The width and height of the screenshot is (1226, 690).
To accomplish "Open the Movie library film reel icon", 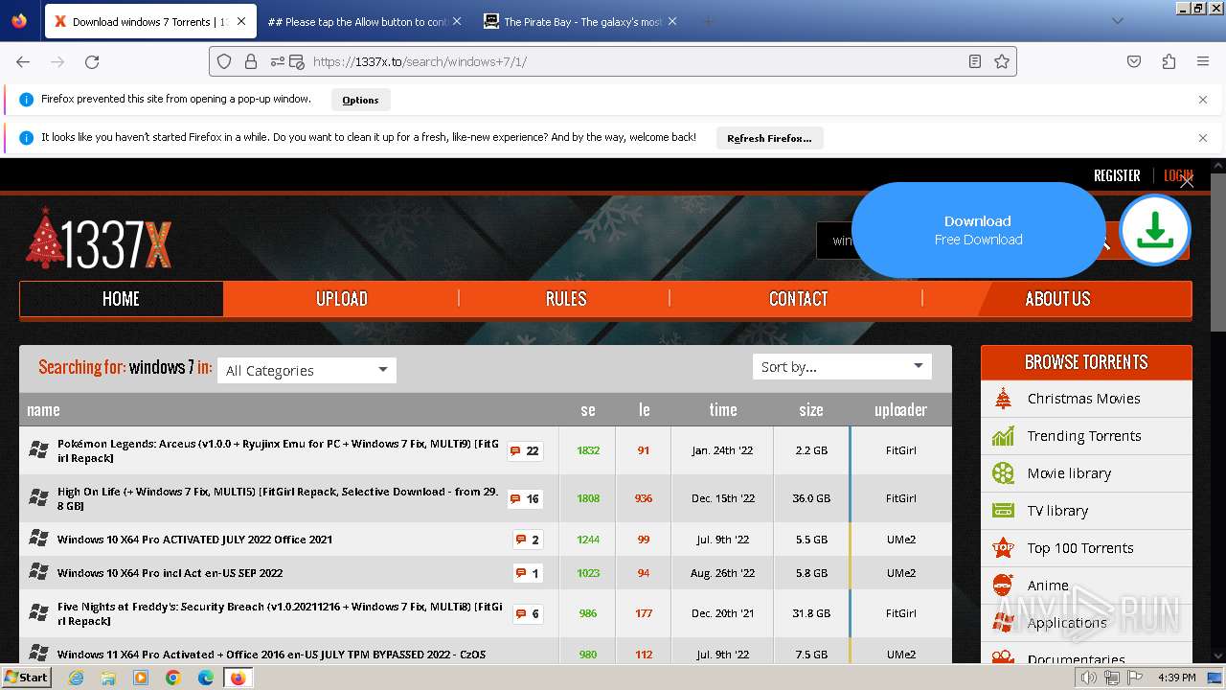I will click(1003, 473).
